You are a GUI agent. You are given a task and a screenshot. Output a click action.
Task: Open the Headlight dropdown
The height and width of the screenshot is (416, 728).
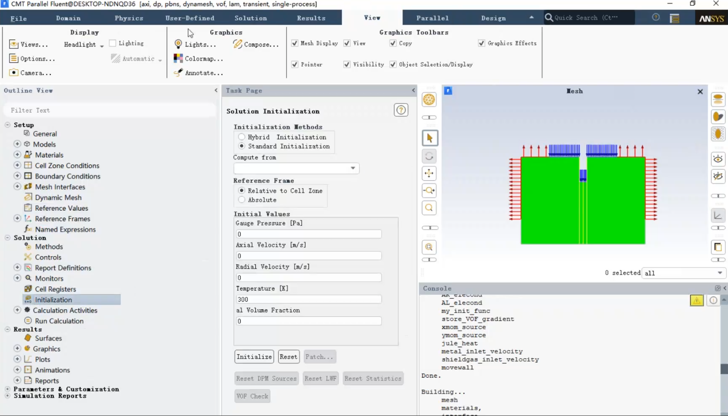point(84,45)
